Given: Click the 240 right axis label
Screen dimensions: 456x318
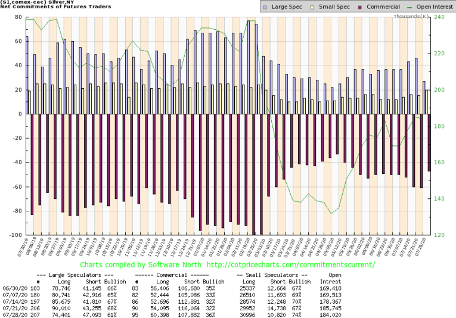Looking at the screenshot, I should [439, 18].
